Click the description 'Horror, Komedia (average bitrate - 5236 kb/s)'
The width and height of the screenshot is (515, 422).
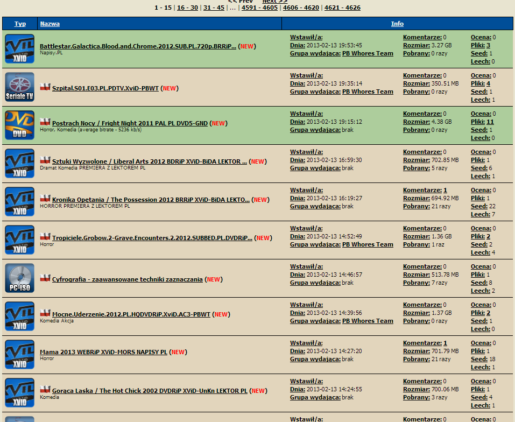click(90, 129)
